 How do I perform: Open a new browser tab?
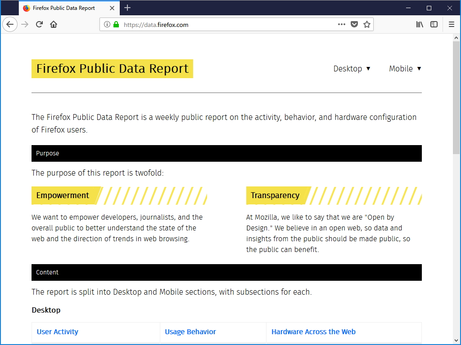(127, 8)
